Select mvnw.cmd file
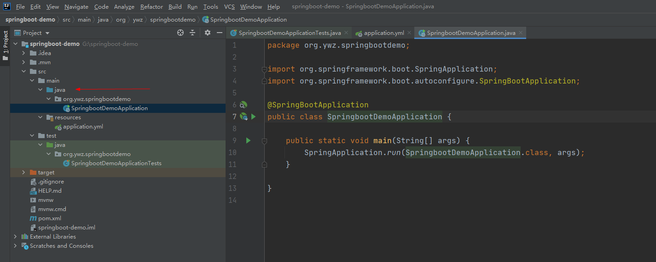The width and height of the screenshot is (656, 262). click(52, 209)
